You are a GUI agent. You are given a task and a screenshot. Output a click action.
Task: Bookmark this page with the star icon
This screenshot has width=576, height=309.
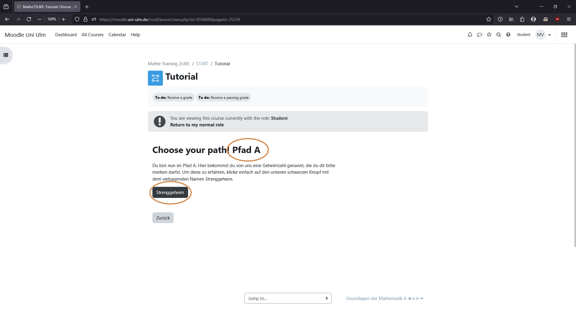(x=489, y=19)
